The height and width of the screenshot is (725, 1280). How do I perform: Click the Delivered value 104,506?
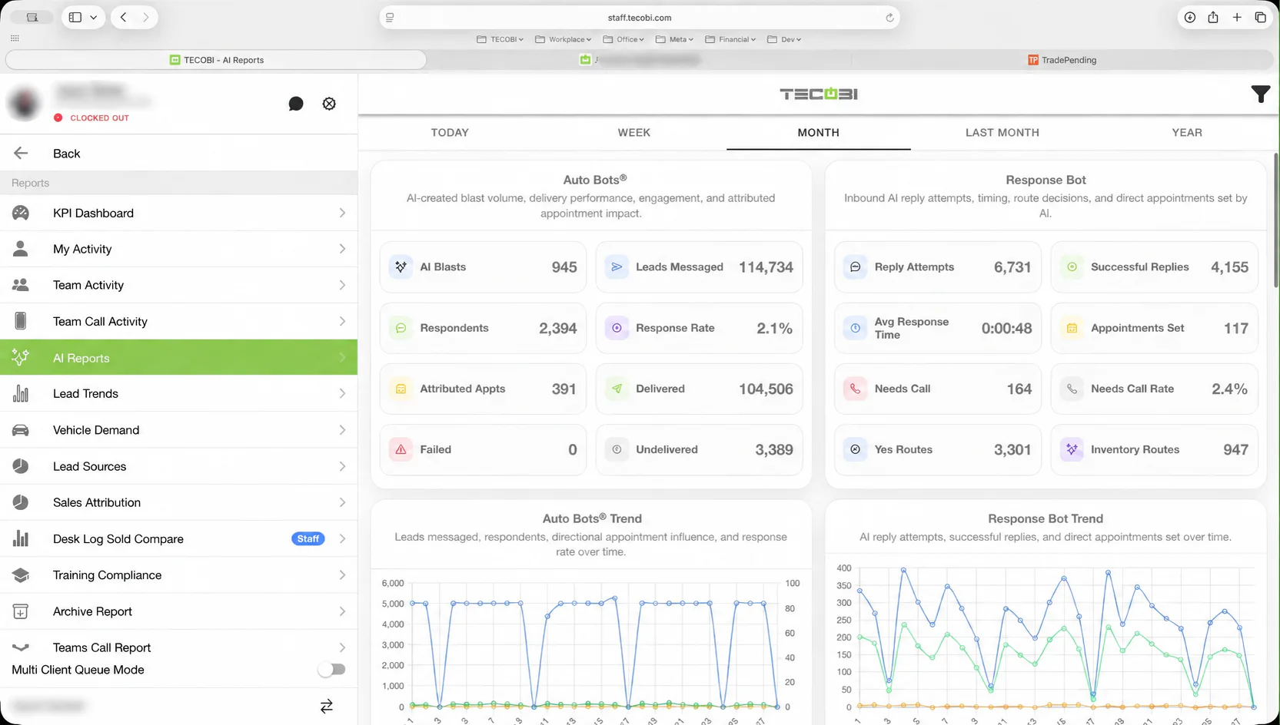(766, 389)
